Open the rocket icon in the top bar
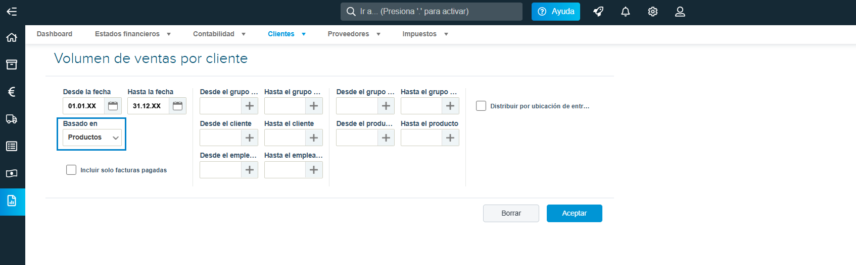This screenshot has height=265, width=856. pos(598,12)
